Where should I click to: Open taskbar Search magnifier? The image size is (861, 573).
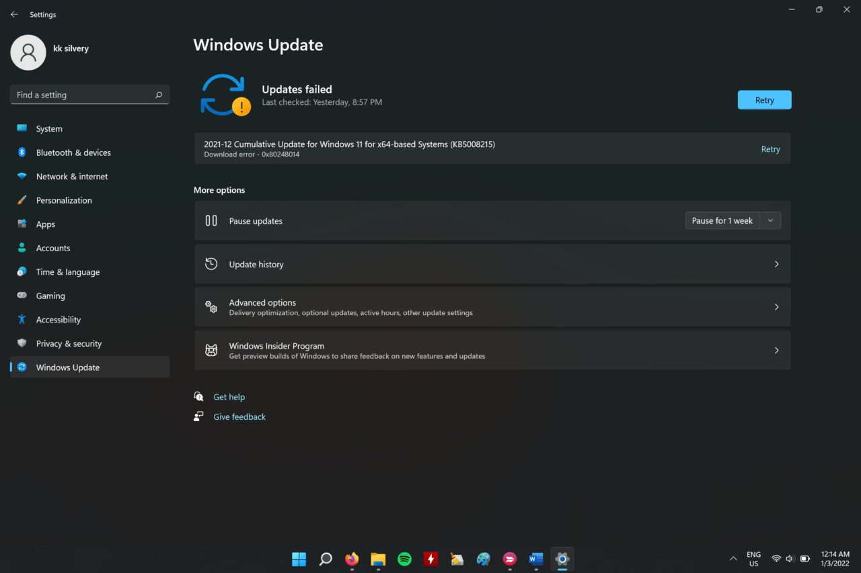tap(326, 559)
